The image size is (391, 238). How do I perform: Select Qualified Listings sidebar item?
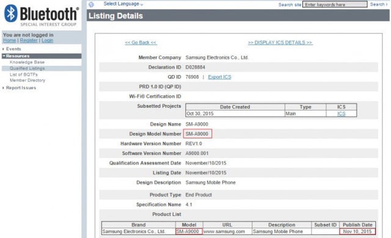pyautogui.click(x=27, y=68)
